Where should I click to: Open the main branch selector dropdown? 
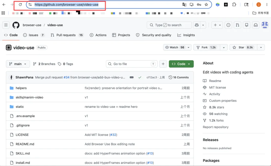click(x=18, y=64)
